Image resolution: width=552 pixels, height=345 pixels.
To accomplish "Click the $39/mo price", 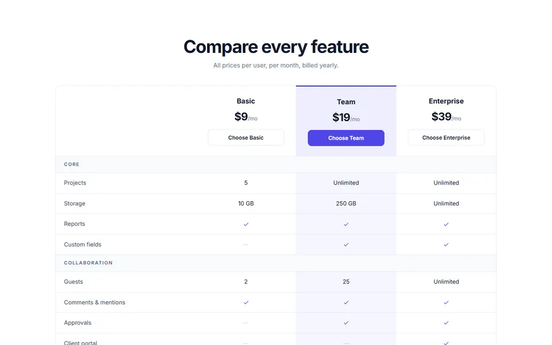I will point(446,117).
